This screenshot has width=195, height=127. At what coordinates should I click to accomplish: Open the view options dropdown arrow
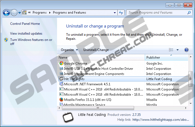pyautogui.click(x=177, y=50)
